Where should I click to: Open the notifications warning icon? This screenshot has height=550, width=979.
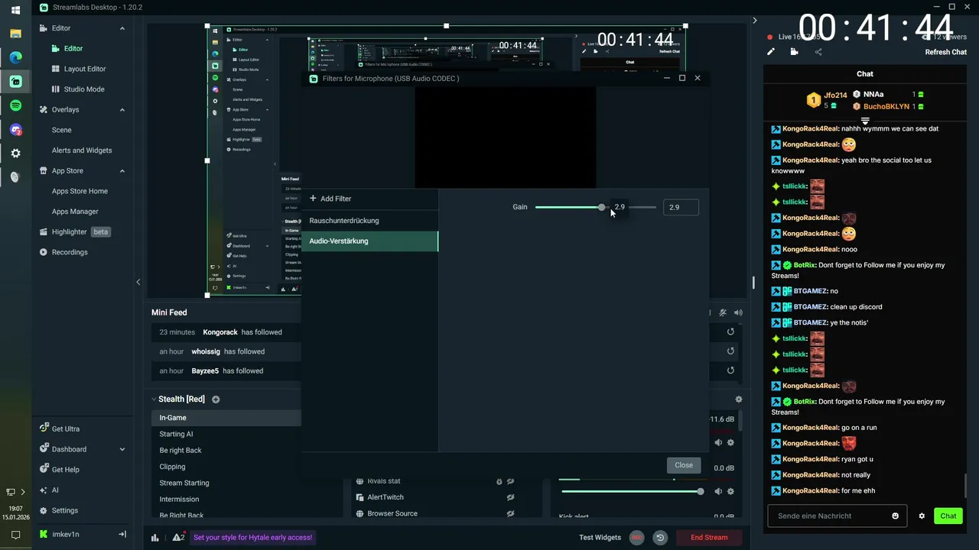pos(178,537)
